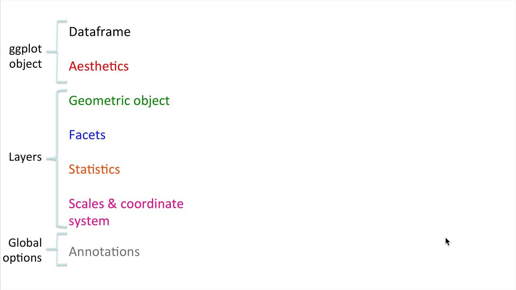Select the blue Facets label
516x290 pixels.
(x=87, y=135)
